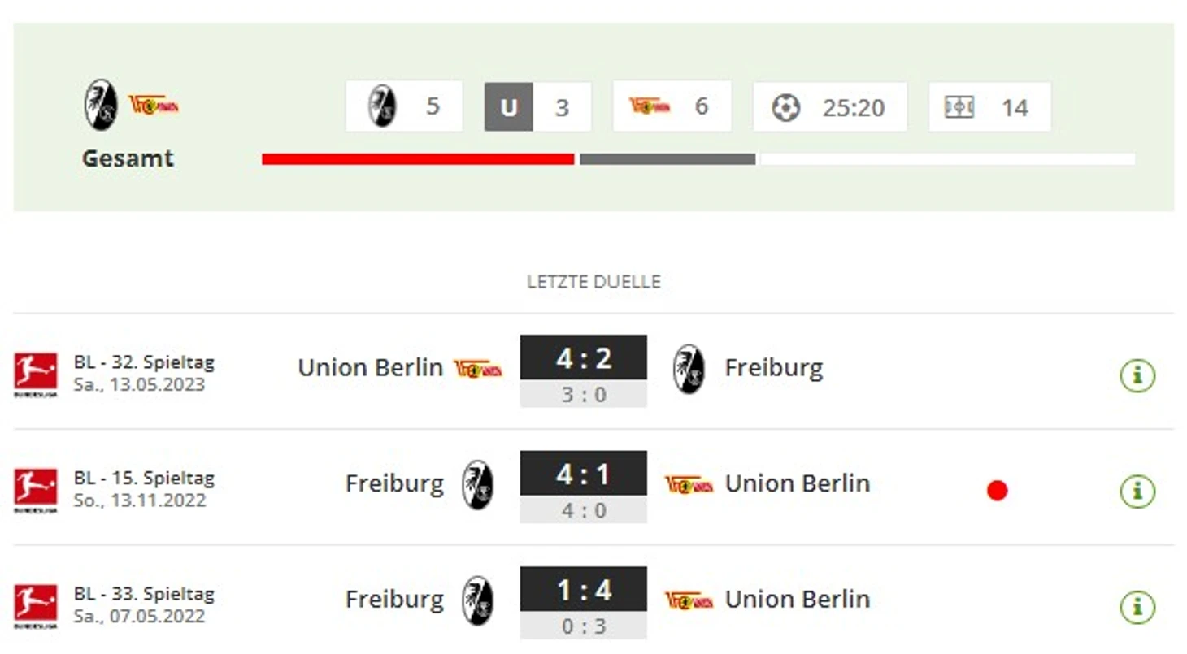Click info icon for the 13.11.2022 match
This screenshot has height=654, width=1187.
[1137, 492]
